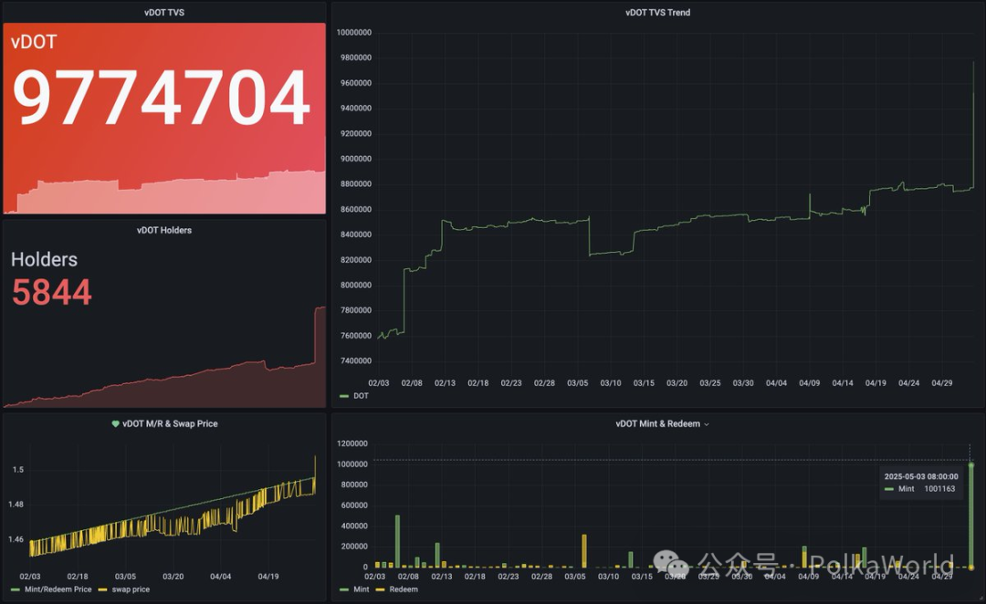This screenshot has width=986, height=604.
Task: Click the 9774704 TVS value
Action: pos(162,98)
